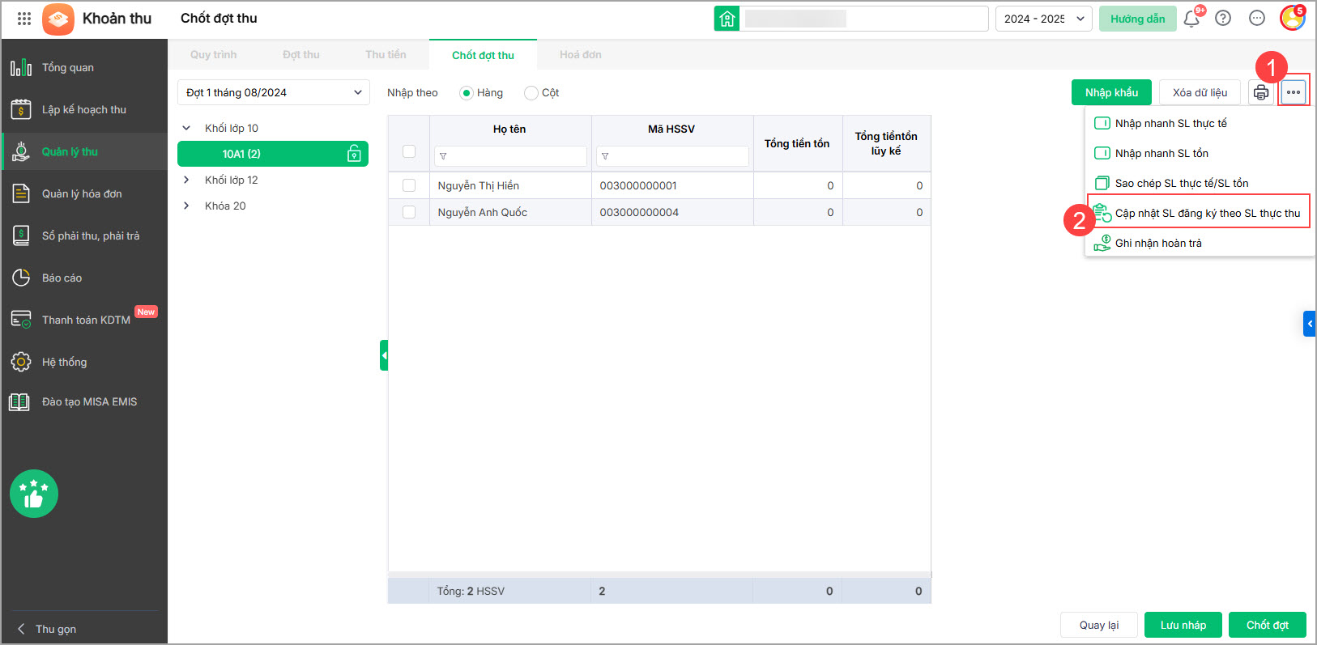Select the Hàng radio option

tap(467, 93)
